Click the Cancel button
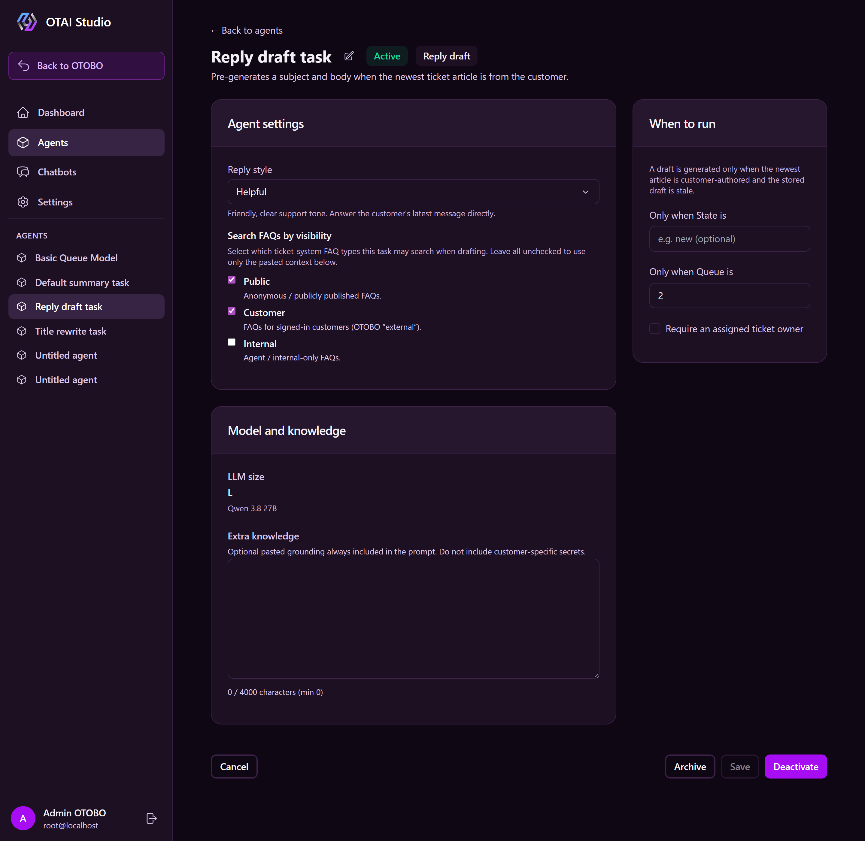This screenshot has height=841, width=865. pyautogui.click(x=234, y=767)
